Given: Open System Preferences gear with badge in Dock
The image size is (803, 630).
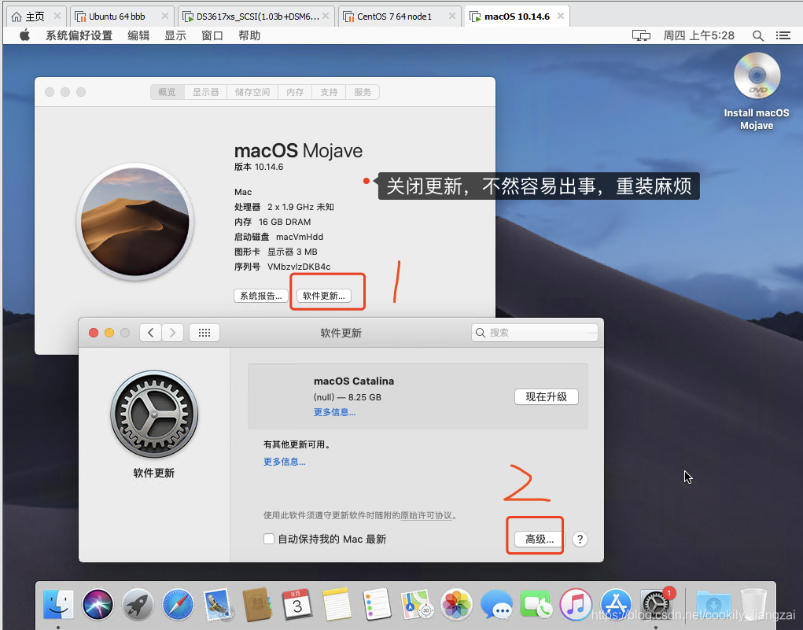Looking at the screenshot, I should pos(657,604).
